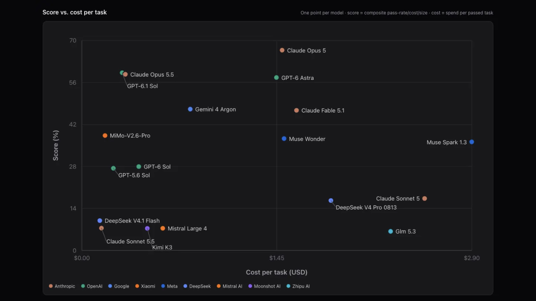Screen dimensions: 536x301
Task: Click the "Cost per task (USD)" axis title
Action: [x=277, y=272]
